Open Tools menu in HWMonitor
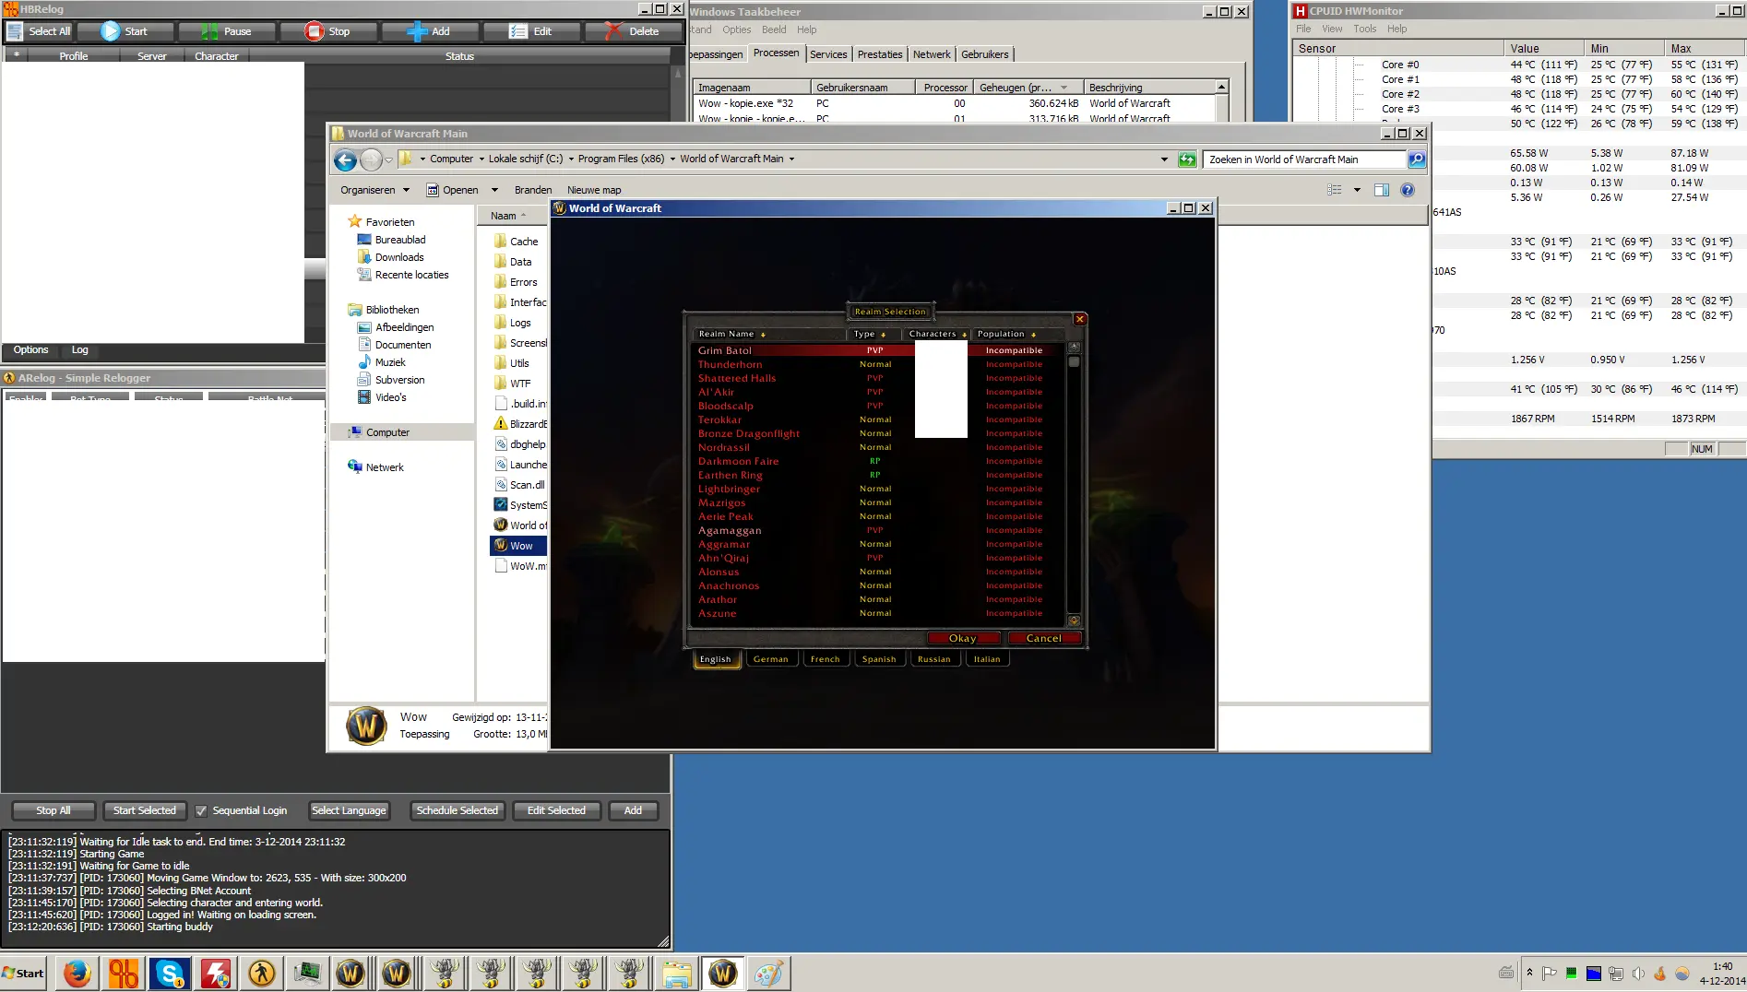This screenshot has height=992, width=1747. 1364,29
